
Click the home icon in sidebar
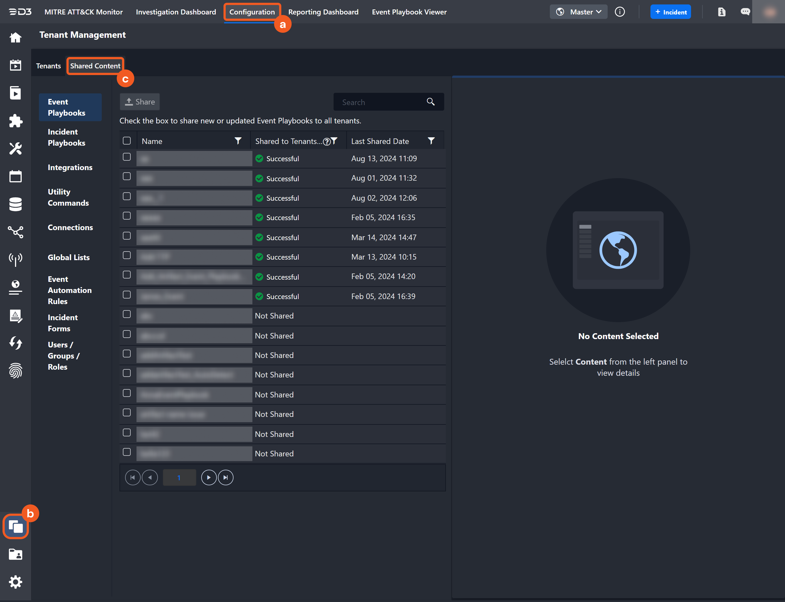pyautogui.click(x=15, y=37)
